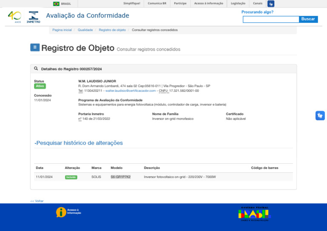Click the Detalhes do Registro 000257/2024 heading
This screenshot has height=231, width=327.
point(72,69)
